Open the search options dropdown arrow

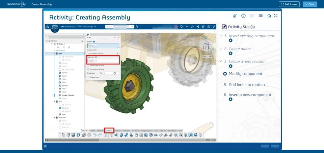(x=132, y=27)
